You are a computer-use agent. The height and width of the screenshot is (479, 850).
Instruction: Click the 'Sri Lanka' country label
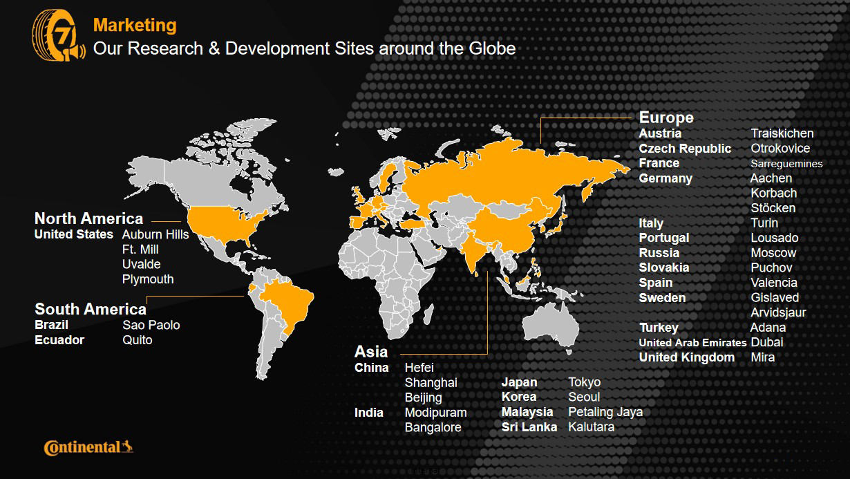pos(529,427)
